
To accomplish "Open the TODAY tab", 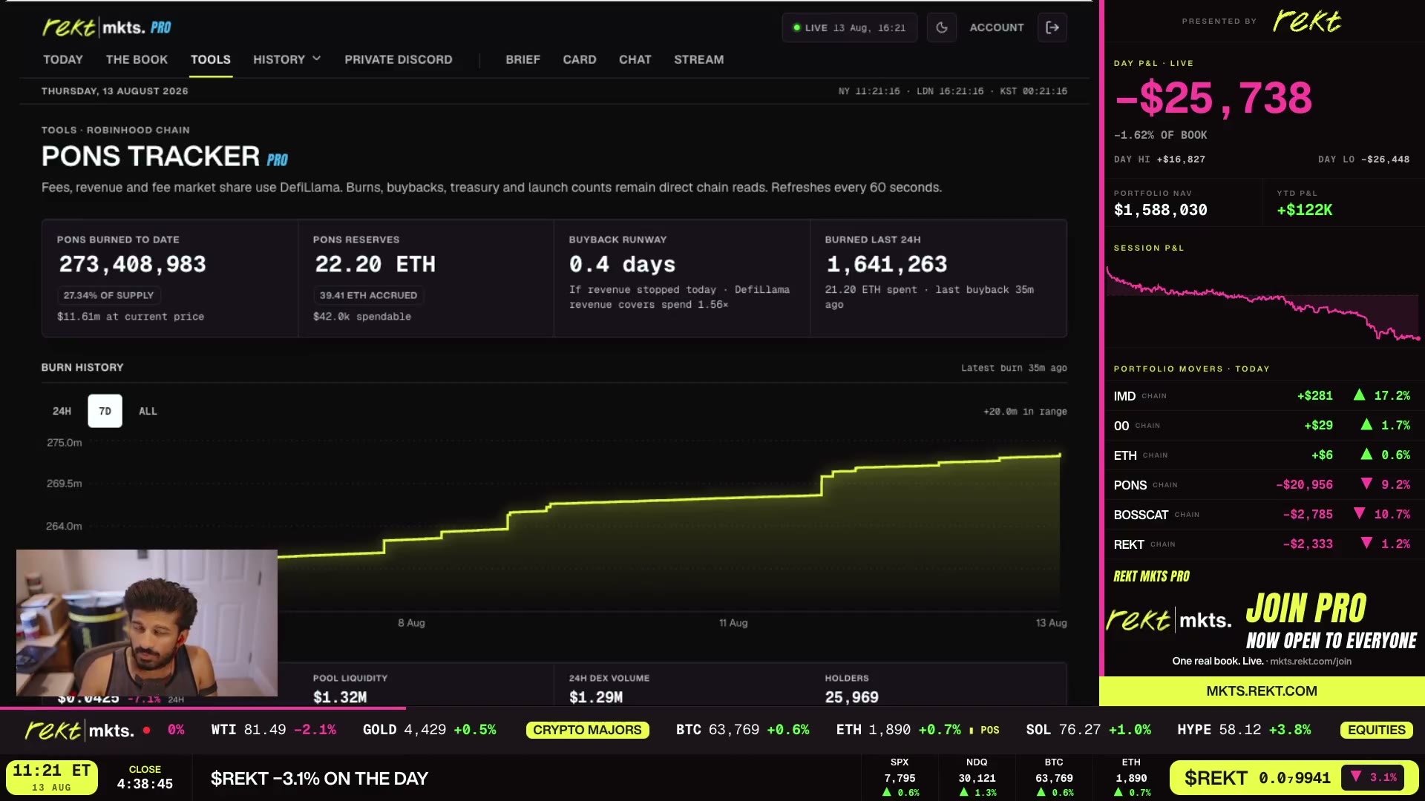I will pos(63,59).
